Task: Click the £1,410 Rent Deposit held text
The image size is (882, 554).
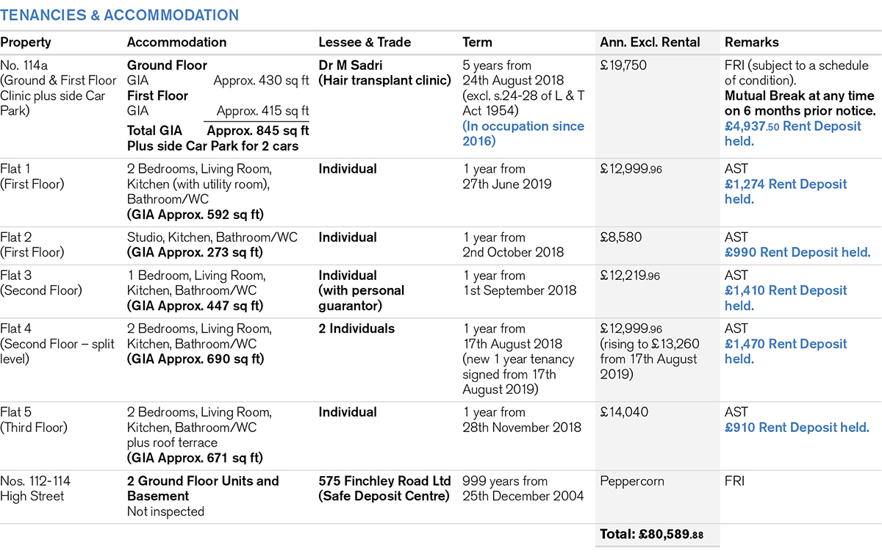Action: pyautogui.click(x=785, y=298)
